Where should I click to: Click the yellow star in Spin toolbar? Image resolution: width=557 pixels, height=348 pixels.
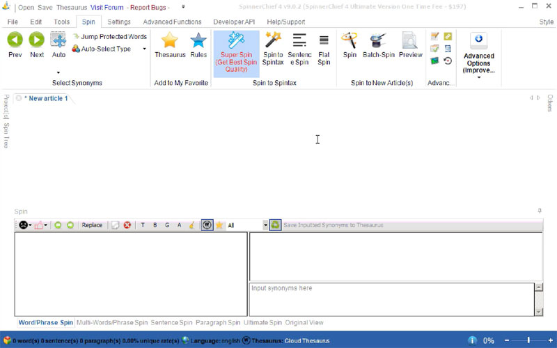[219, 225]
